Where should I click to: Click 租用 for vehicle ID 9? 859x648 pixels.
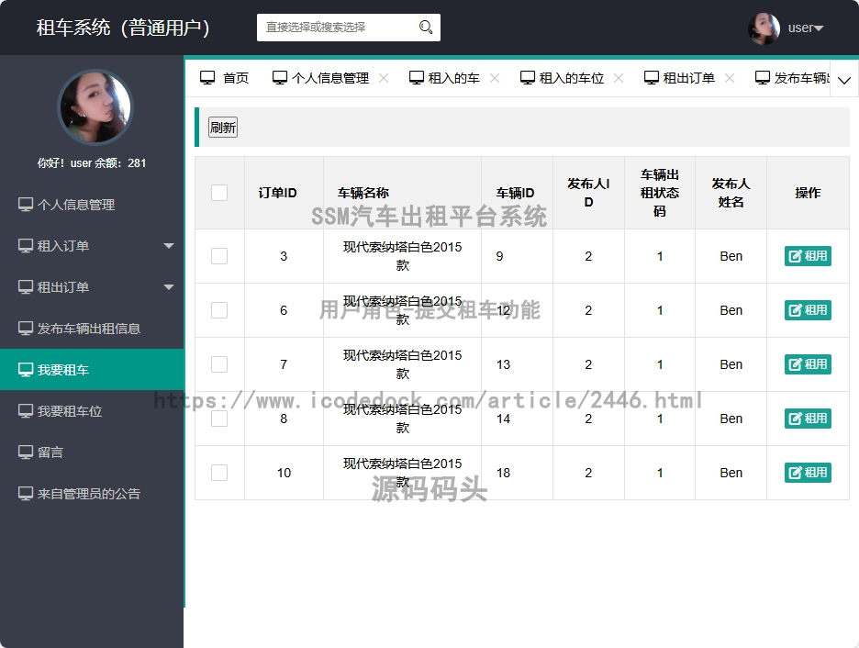click(x=808, y=256)
